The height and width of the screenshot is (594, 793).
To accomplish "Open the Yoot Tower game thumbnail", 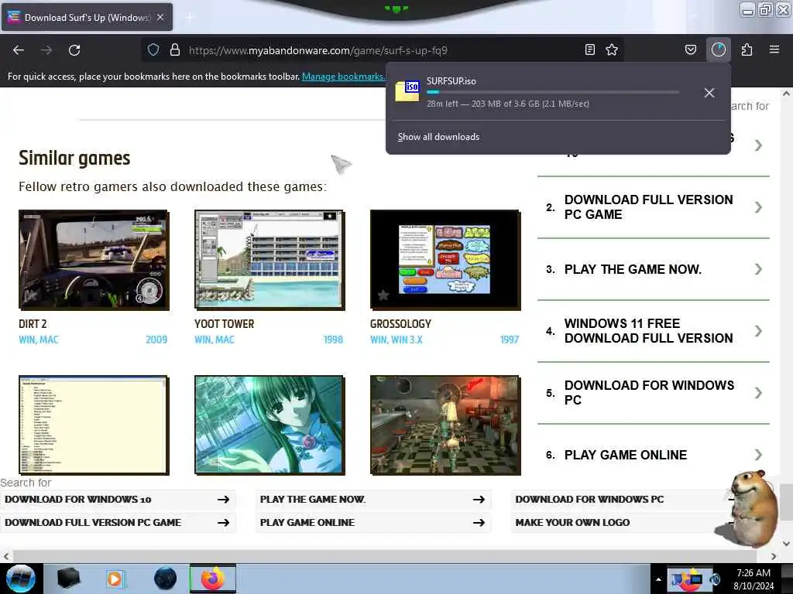I will click(269, 260).
